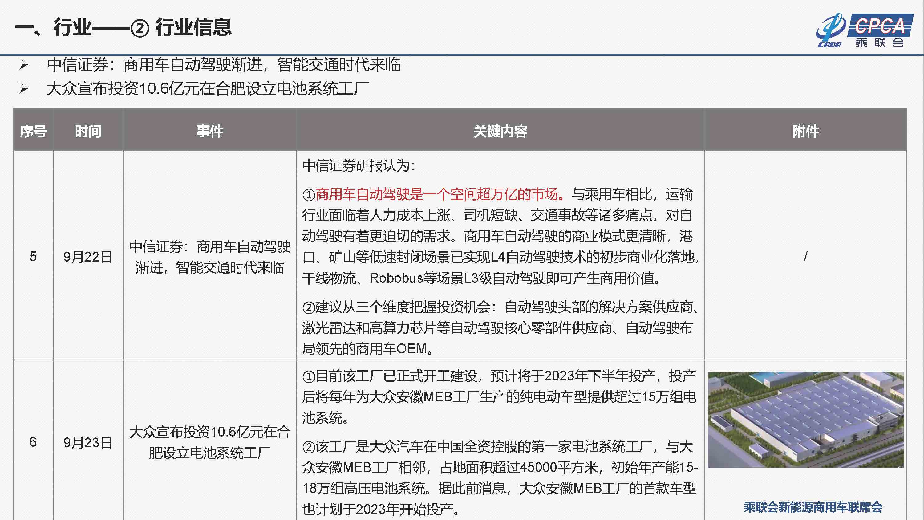Click paragraph ②该工厂是大众汽车在中国全资控股
Screen dimensions: 924x520
(x=499, y=478)
